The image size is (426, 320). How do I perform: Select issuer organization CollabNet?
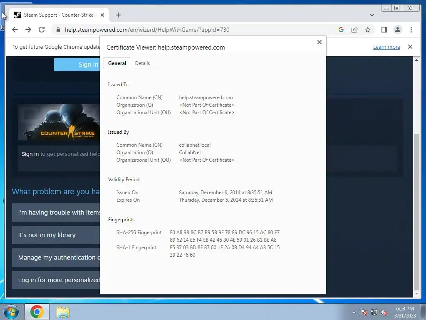click(190, 152)
